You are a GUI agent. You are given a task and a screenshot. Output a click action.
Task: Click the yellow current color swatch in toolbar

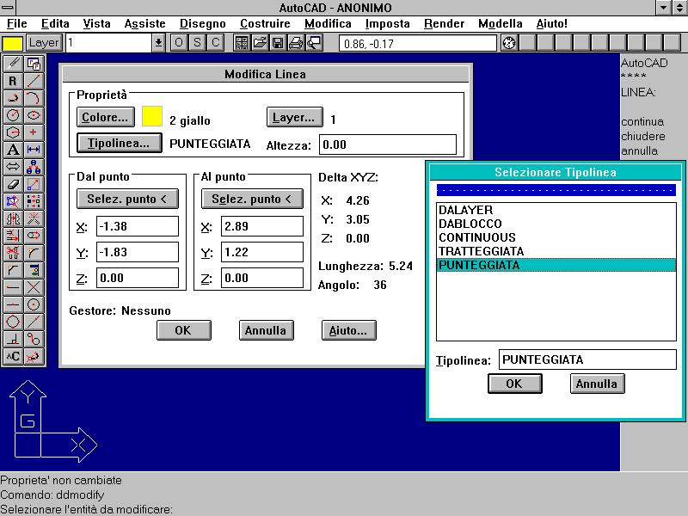click(12, 44)
